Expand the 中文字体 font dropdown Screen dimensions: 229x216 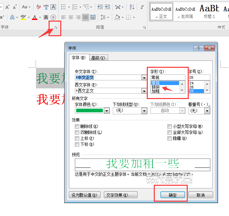144,77
